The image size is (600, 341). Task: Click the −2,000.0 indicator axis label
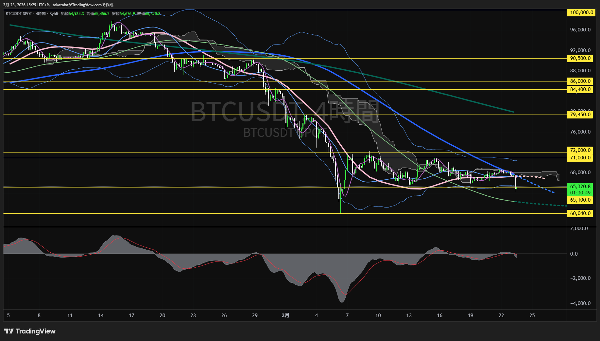coord(580,278)
